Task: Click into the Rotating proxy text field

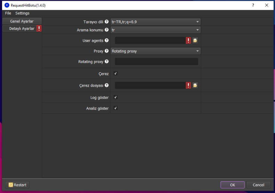Action: [156, 62]
